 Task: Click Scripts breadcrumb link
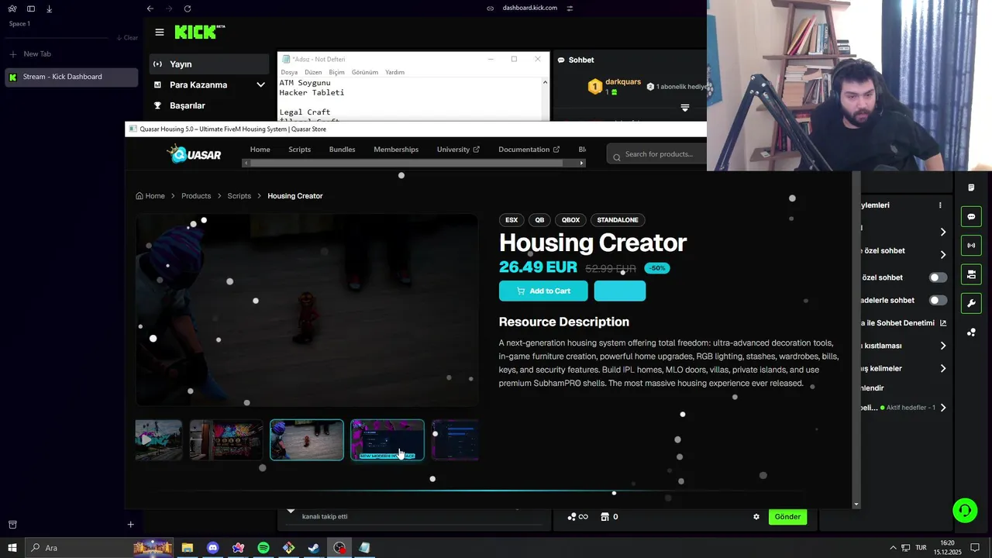tap(239, 196)
